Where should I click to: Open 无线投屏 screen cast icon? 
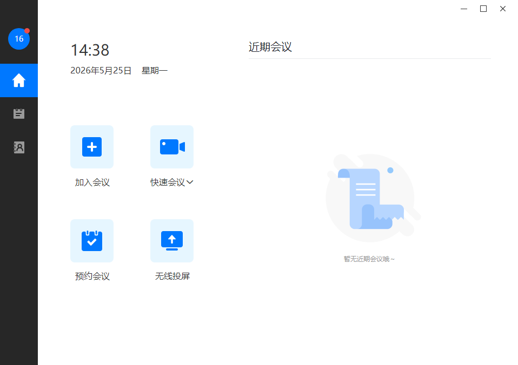(x=172, y=241)
